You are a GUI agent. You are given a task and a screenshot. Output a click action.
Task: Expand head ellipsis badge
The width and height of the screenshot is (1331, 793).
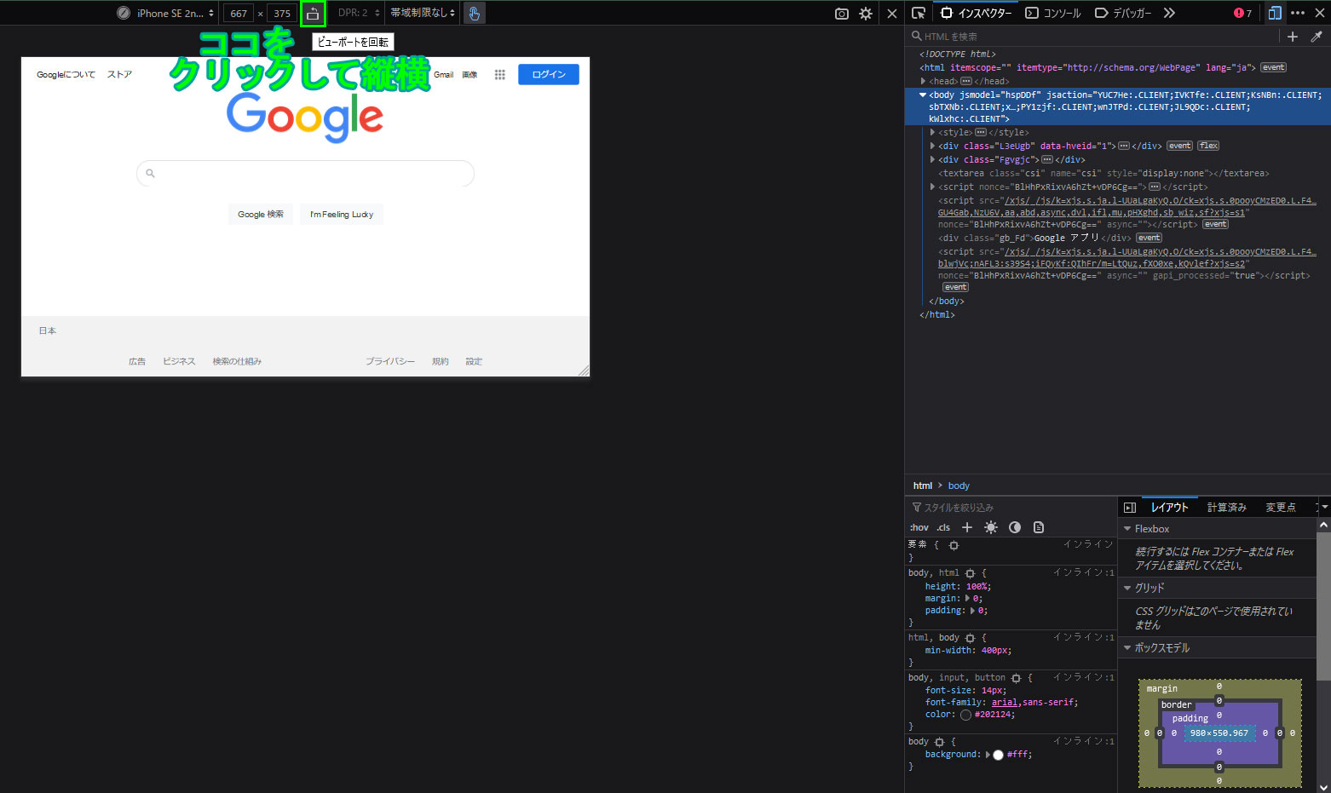click(966, 81)
